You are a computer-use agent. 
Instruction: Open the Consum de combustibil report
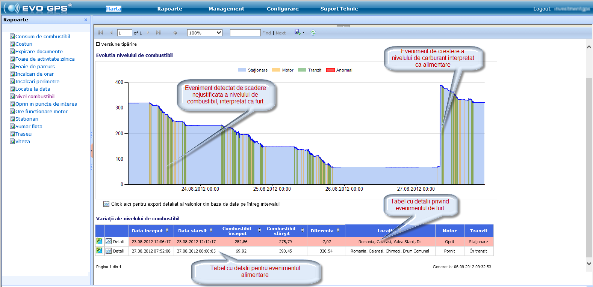(42, 36)
